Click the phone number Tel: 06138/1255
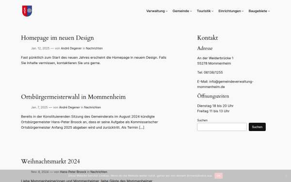 (x=210, y=72)
